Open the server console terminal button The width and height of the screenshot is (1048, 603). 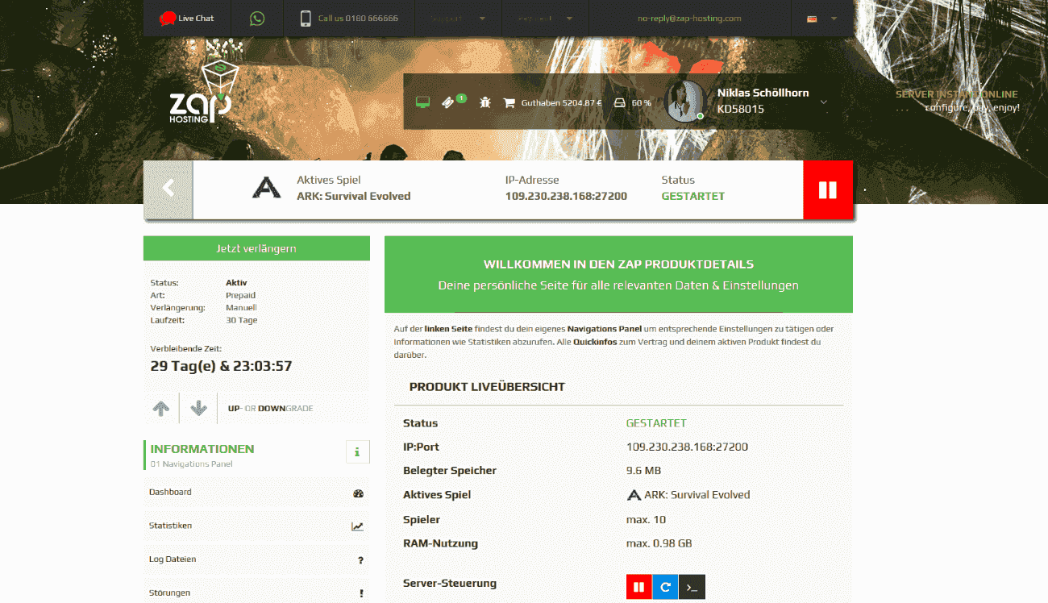coord(692,587)
